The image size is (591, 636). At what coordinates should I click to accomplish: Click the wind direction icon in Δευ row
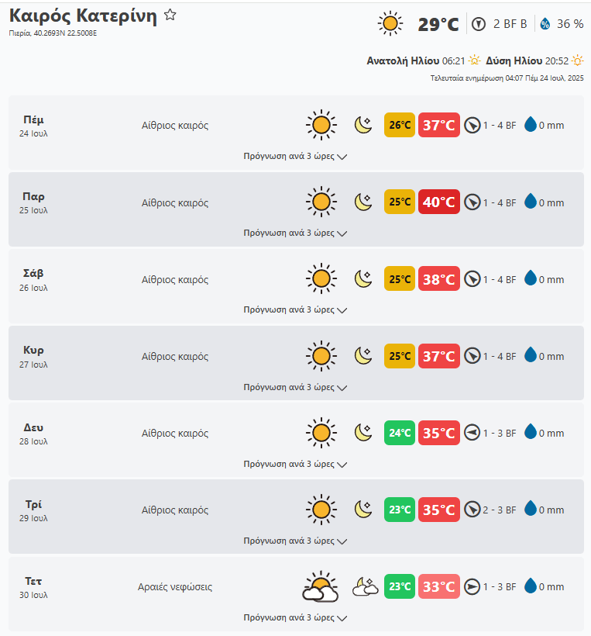pos(472,433)
